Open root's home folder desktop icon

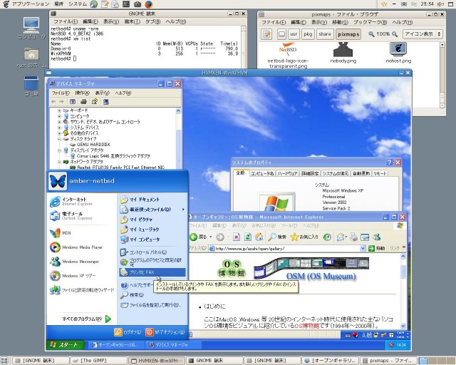[x=31, y=57]
